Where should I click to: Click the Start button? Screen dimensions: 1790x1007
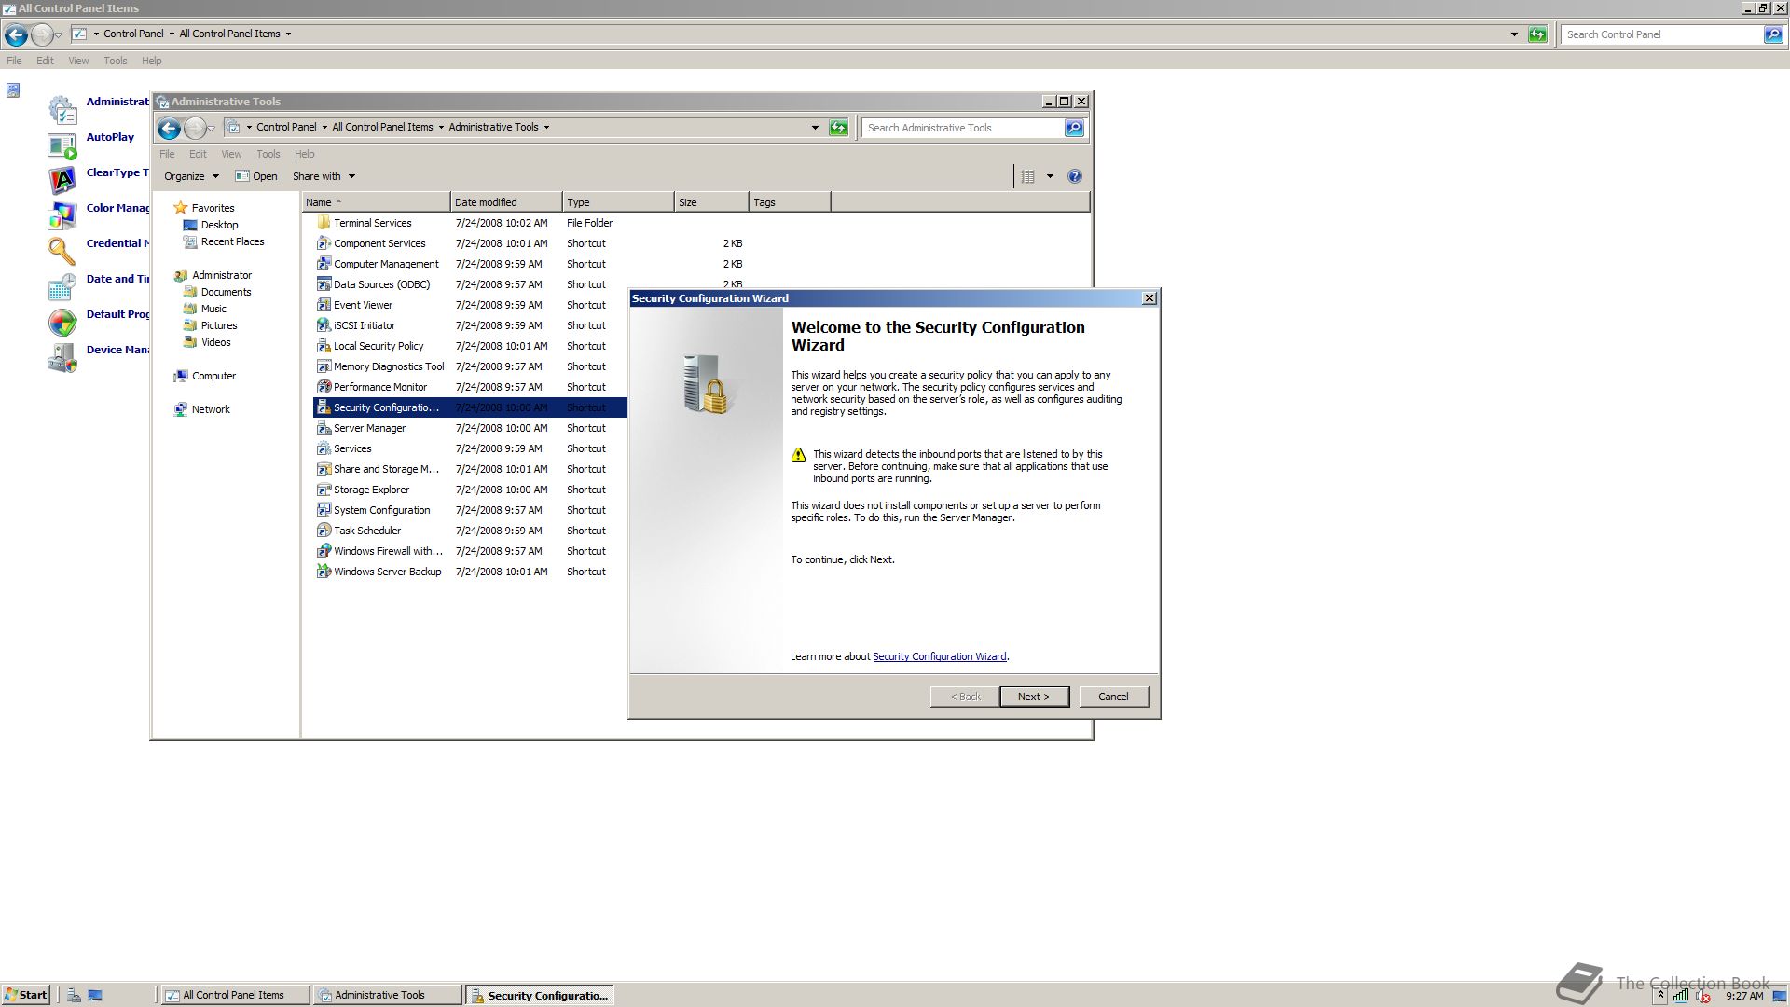pyautogui.click(x=25, y=995)
